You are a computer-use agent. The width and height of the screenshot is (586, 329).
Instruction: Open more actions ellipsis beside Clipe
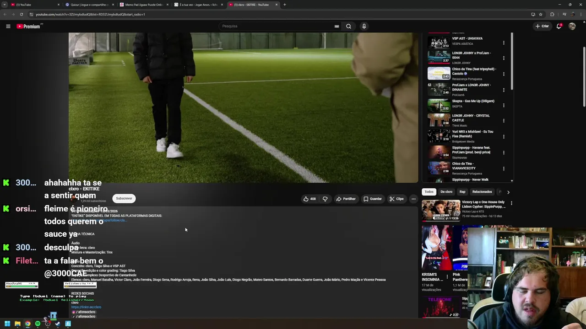(413, 199)
